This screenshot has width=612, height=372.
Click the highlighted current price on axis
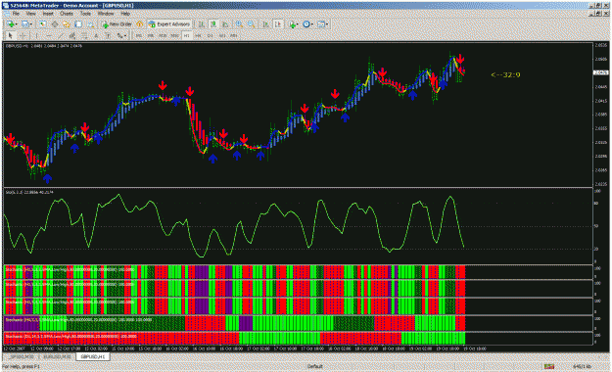pos(600,72)
